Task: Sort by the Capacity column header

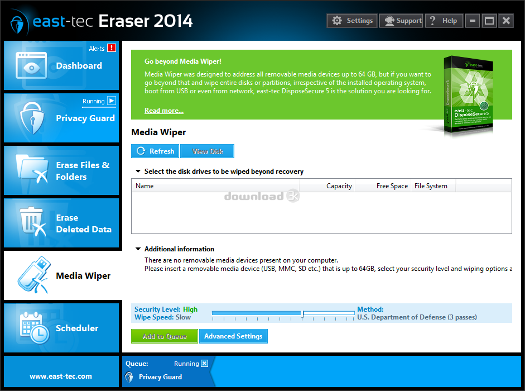Action: click(x=327, y=186)
